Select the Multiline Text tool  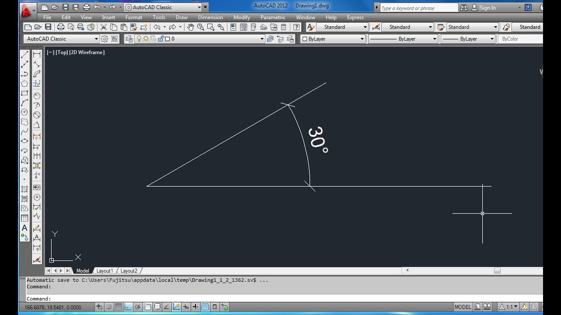pos(25,227)
